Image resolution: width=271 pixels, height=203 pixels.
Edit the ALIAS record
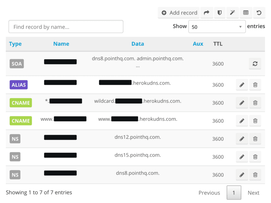[x=242, y=85]
